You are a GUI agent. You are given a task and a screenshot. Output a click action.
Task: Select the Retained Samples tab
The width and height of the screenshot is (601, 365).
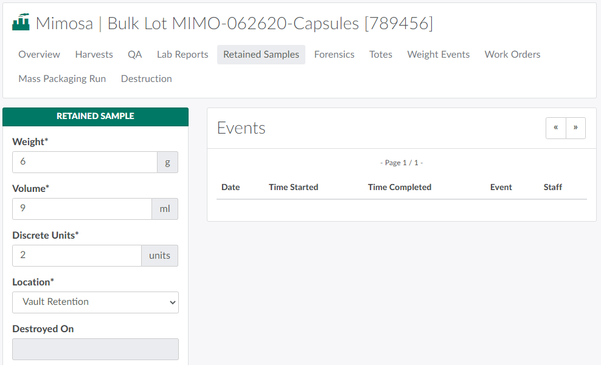click(x=261, y=55)
